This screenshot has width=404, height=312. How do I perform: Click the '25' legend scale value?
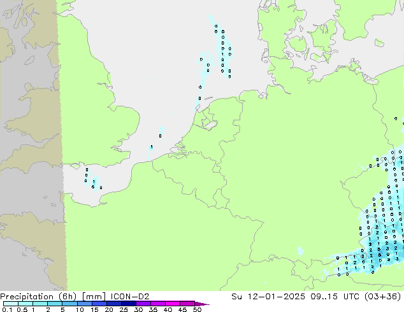pyautogui.click(x=124, y=309)
